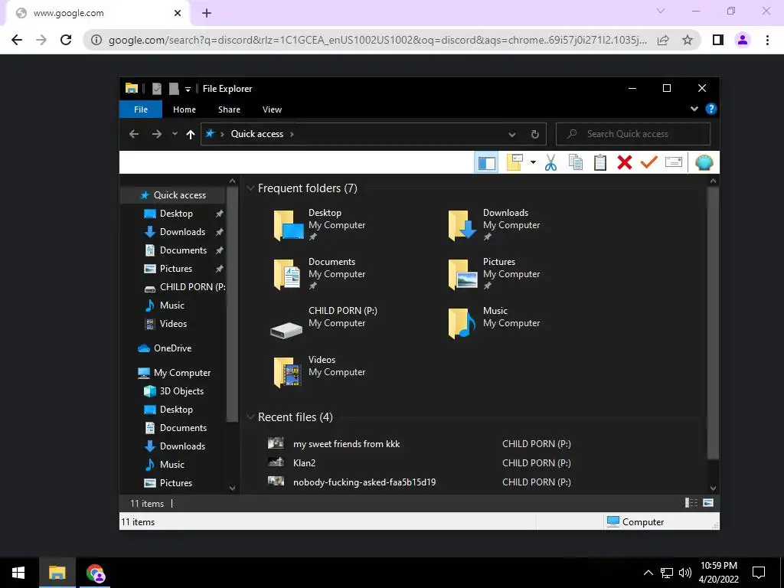Click Quick access in the address bar
Image resolution: width=784 pixels, height=588 pixels.
(x=257, y=134)
